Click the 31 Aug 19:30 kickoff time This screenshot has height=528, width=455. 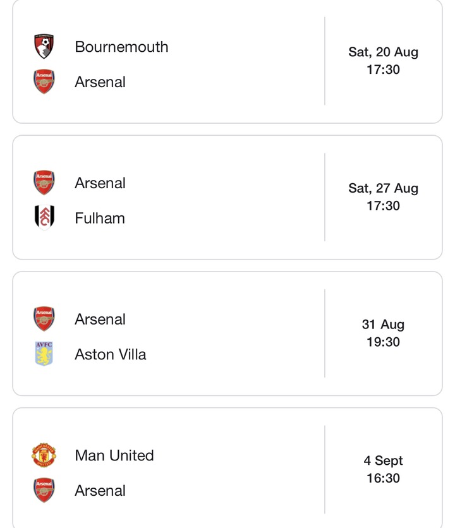[x=383, y=333]
